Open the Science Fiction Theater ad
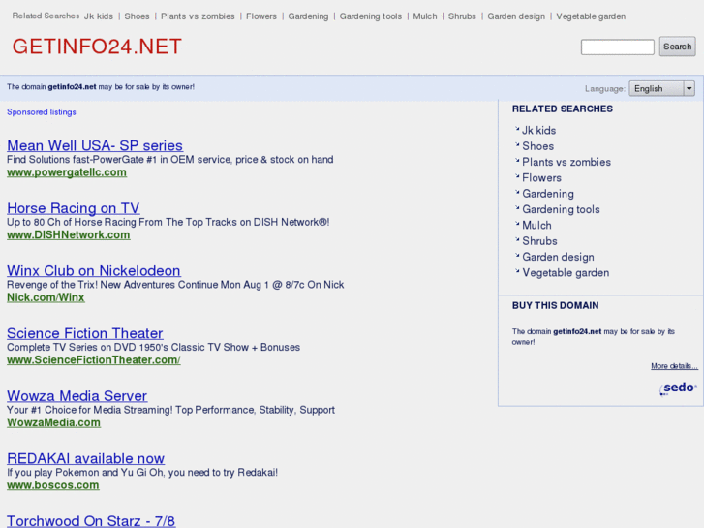The height and width of the screenshot is (528, 704). (x=85, y=333)
